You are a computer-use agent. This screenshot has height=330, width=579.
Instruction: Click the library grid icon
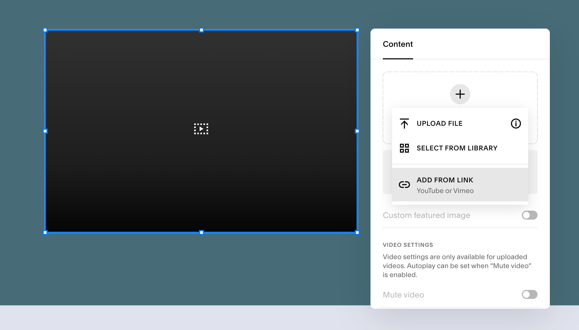[404, 148]
